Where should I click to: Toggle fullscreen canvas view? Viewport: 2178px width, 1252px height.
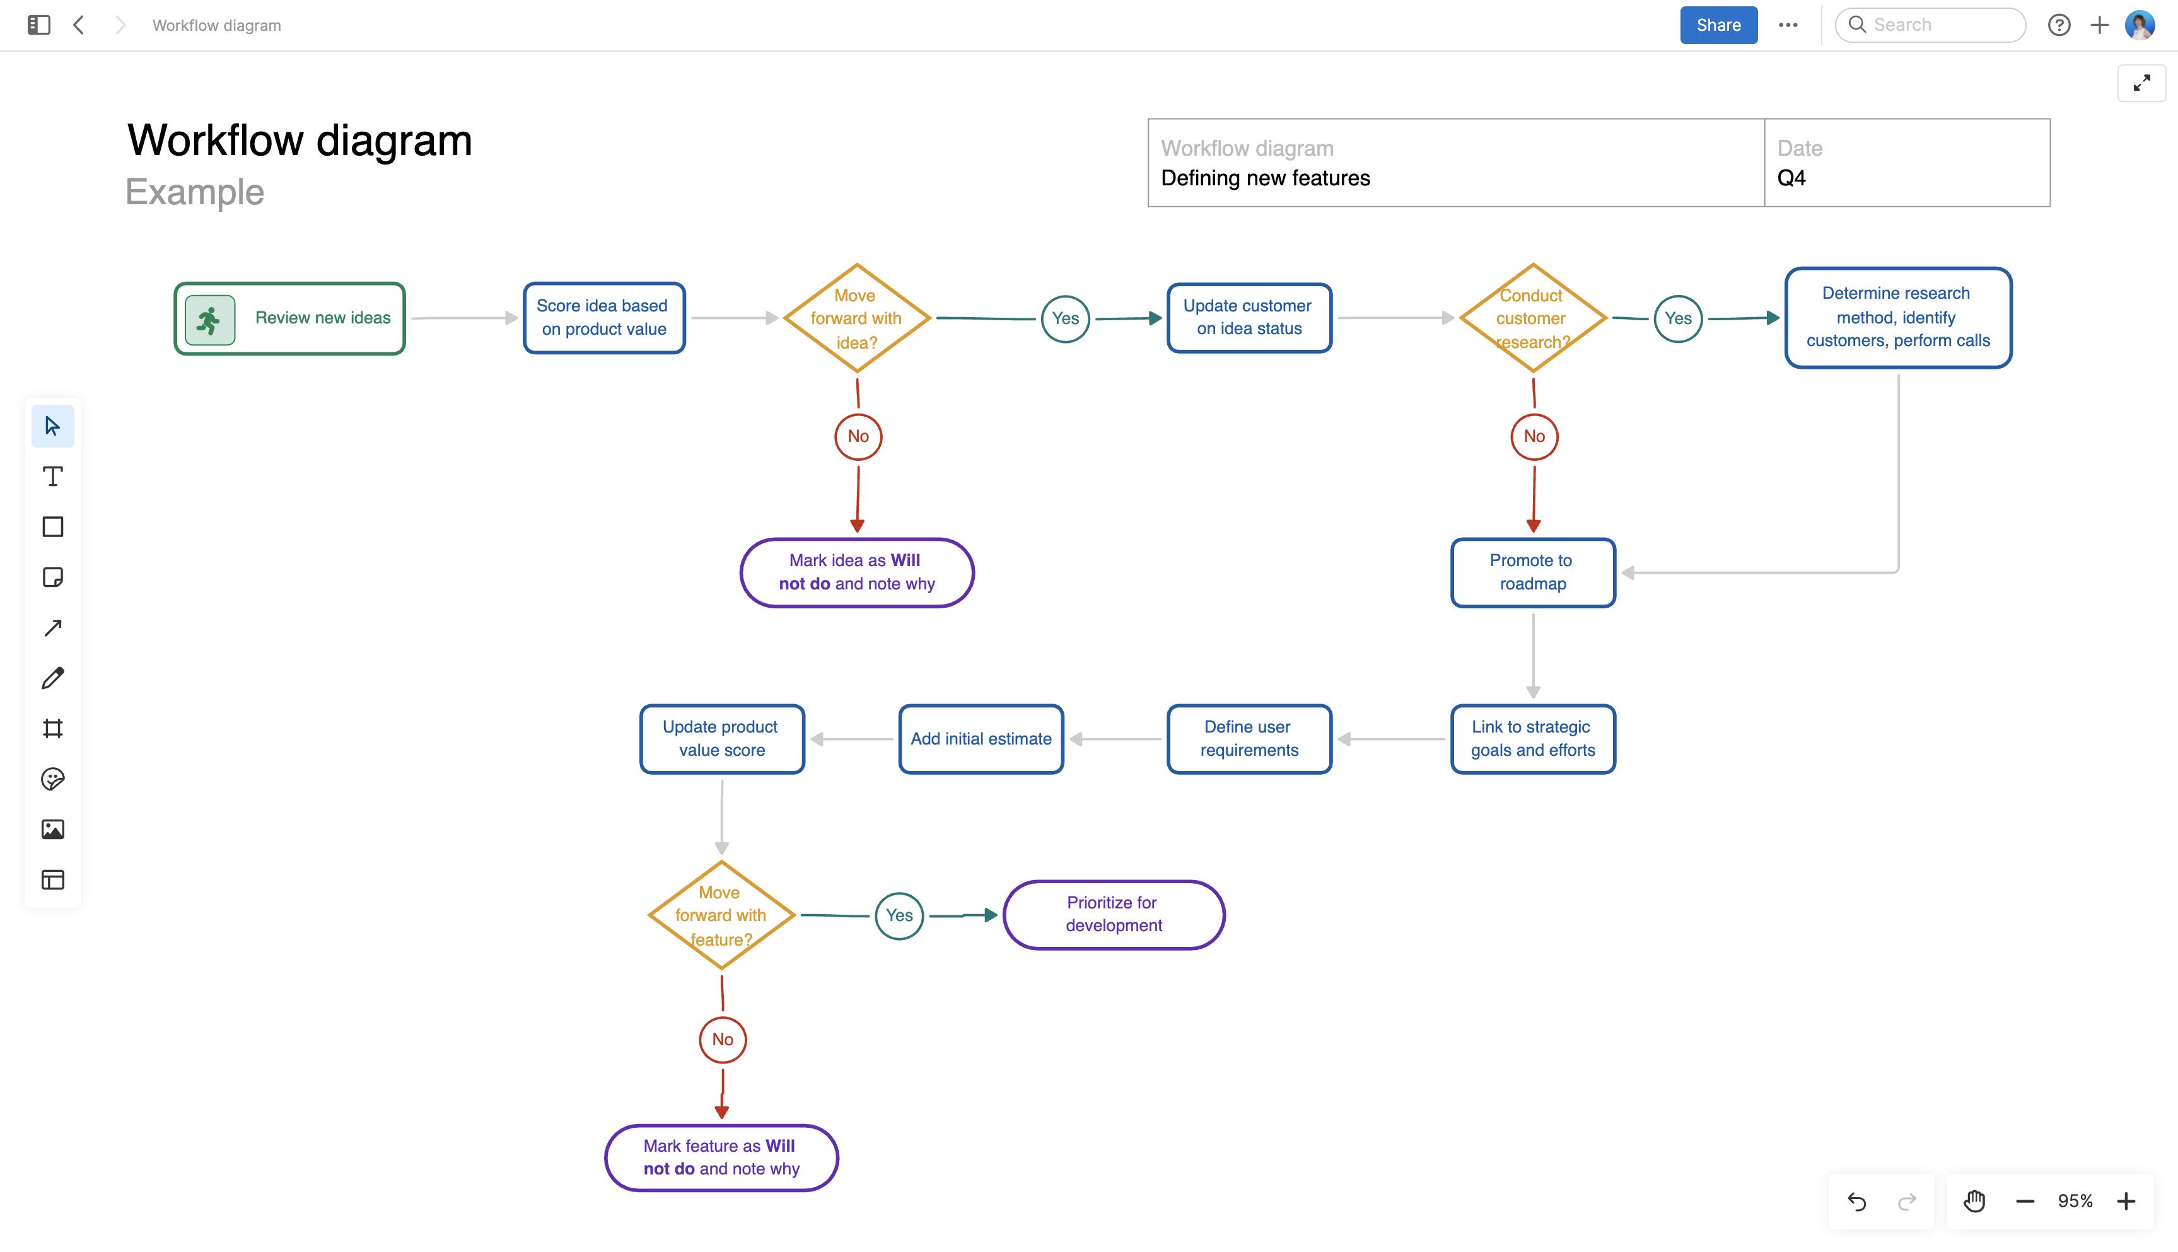2141,83
